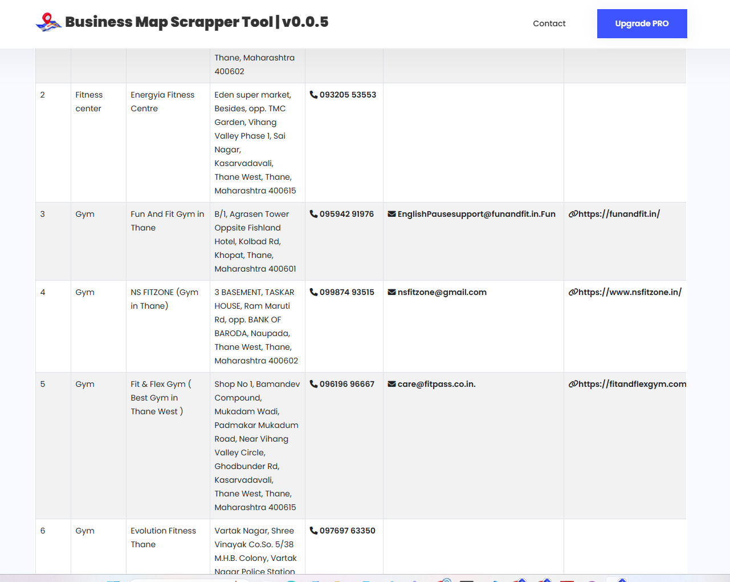
Task: Click the link icon beside https://funandfit.in/
Action: (x=573, y=214)
